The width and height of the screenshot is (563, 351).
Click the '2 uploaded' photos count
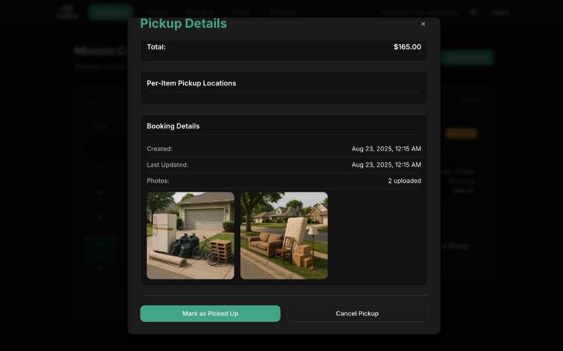404,181
